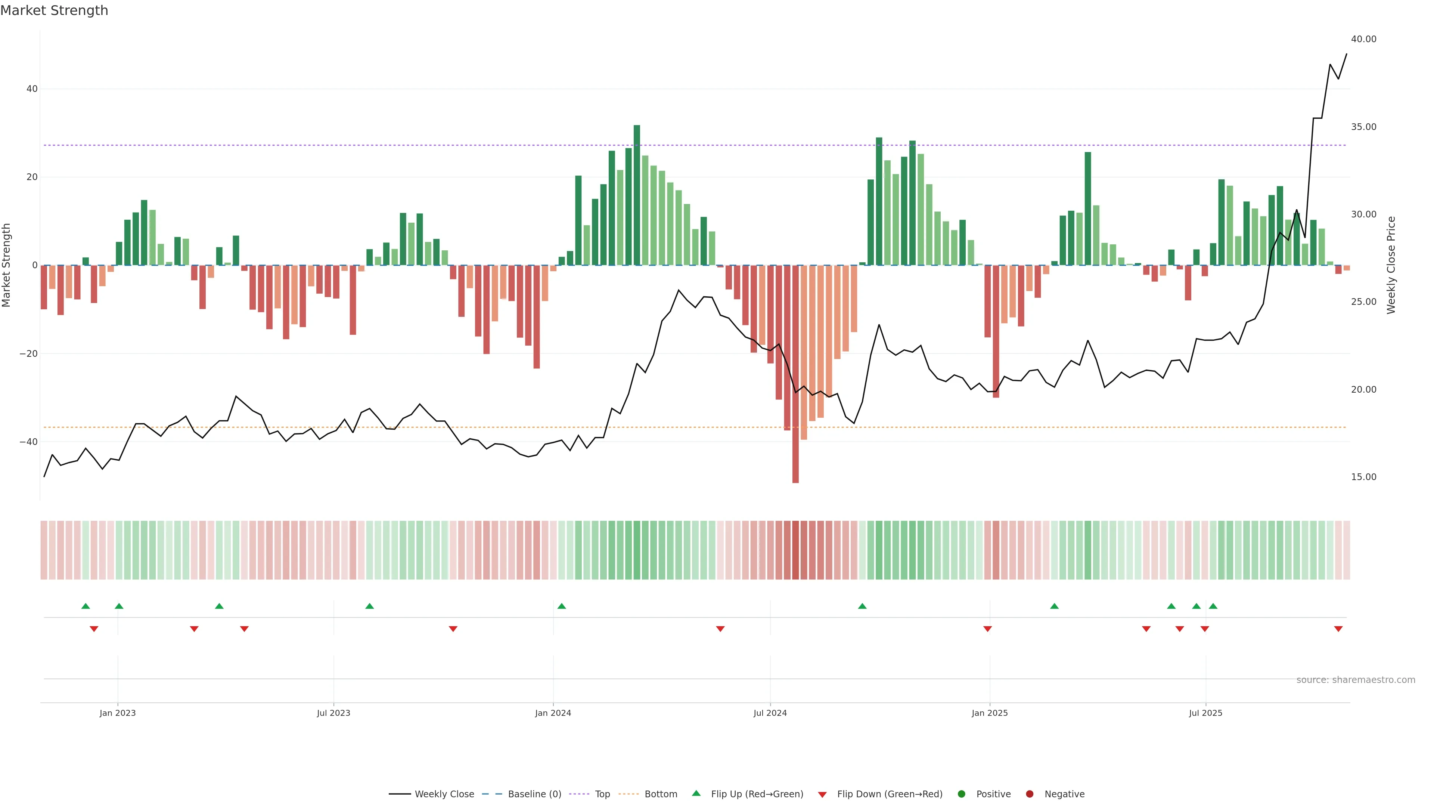Click the Market Strength chart title
1434x807 pixels.
click(54, 10)
